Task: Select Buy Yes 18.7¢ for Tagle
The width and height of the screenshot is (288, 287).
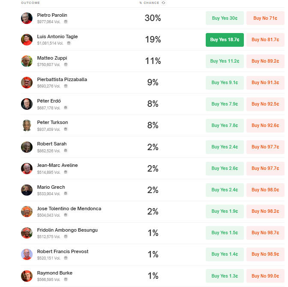Action: pyautogui.click(x=225, y=40)
